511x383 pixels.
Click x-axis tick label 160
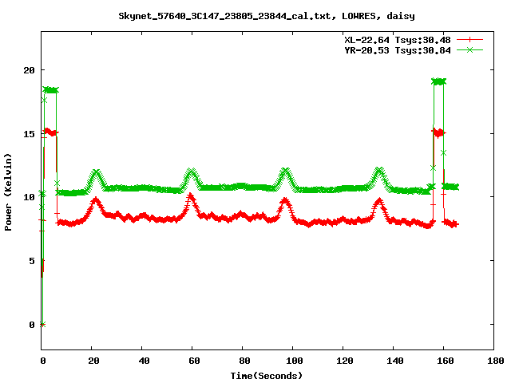pos(446,361)
